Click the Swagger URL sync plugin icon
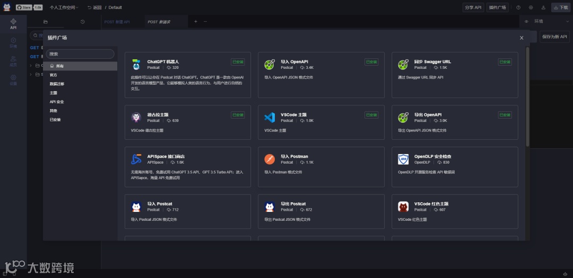 click(403, 65)
